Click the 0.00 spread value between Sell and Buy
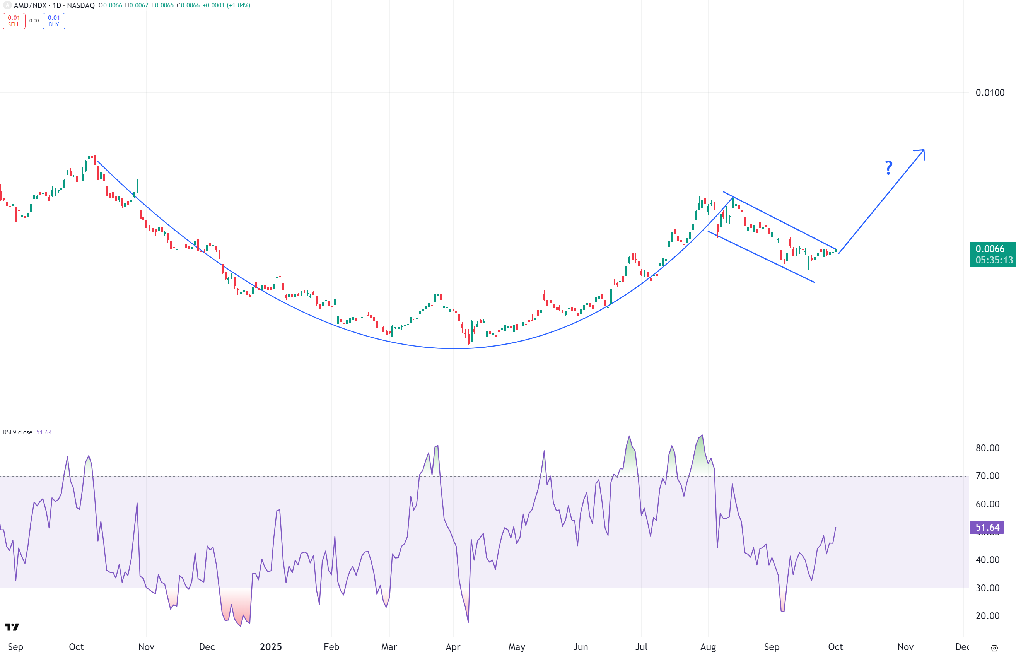The width and height of the screenshot is (1016, 656). [34, 21]
